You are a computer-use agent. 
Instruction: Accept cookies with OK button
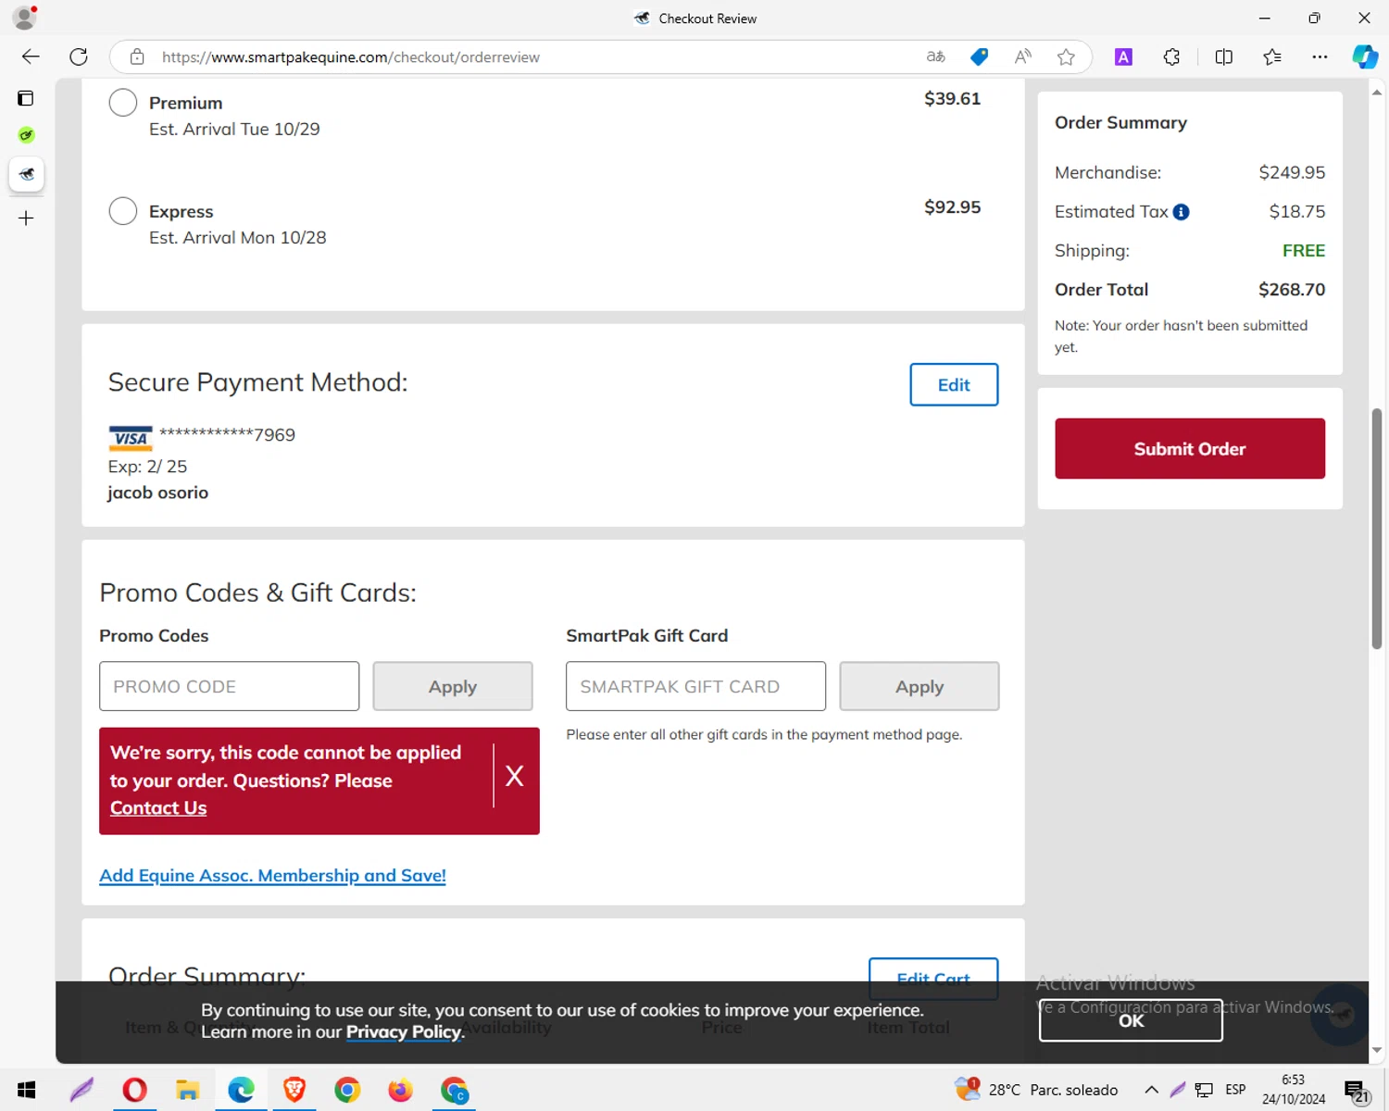click(1131, 1020)
